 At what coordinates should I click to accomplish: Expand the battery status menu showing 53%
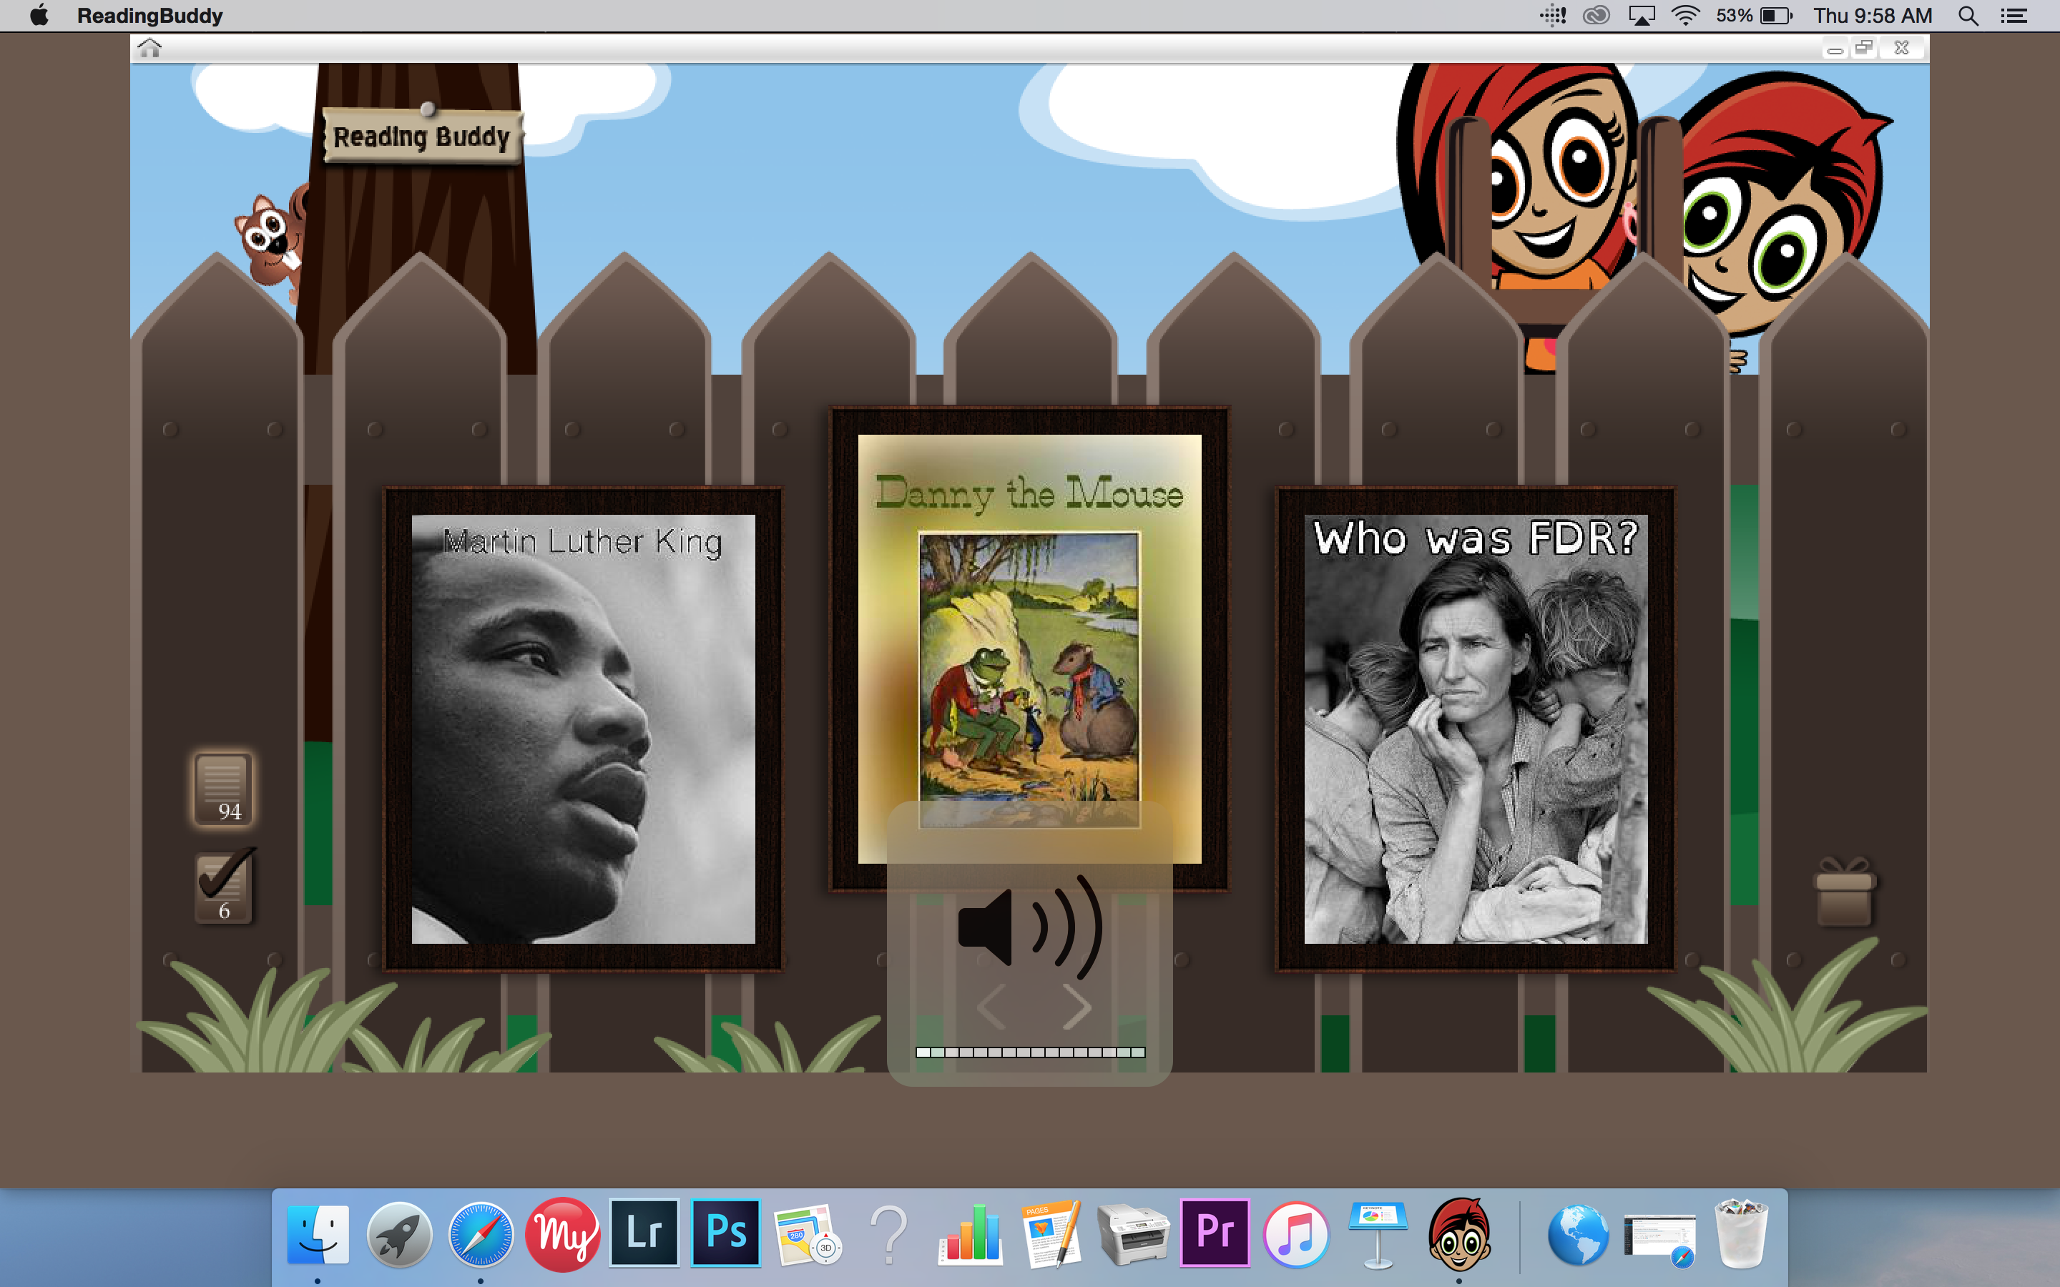[1754, 15]
